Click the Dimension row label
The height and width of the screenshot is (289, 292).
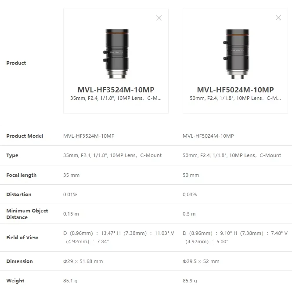(x=20, y=261)
